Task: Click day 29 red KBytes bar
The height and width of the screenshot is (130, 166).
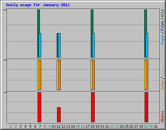Action: click(146, 107)
